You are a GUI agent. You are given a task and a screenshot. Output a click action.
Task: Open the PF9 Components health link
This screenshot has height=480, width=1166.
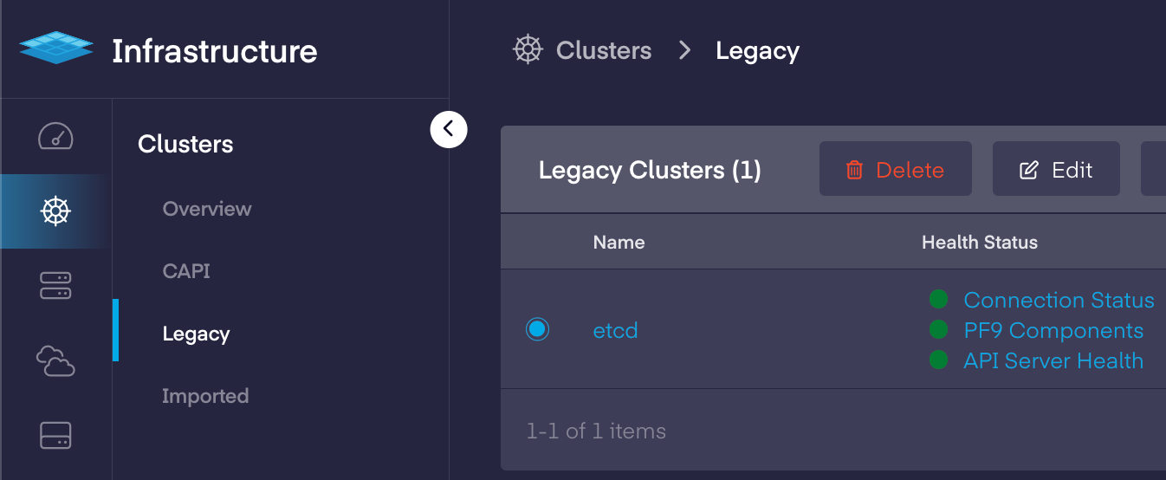1053,331
